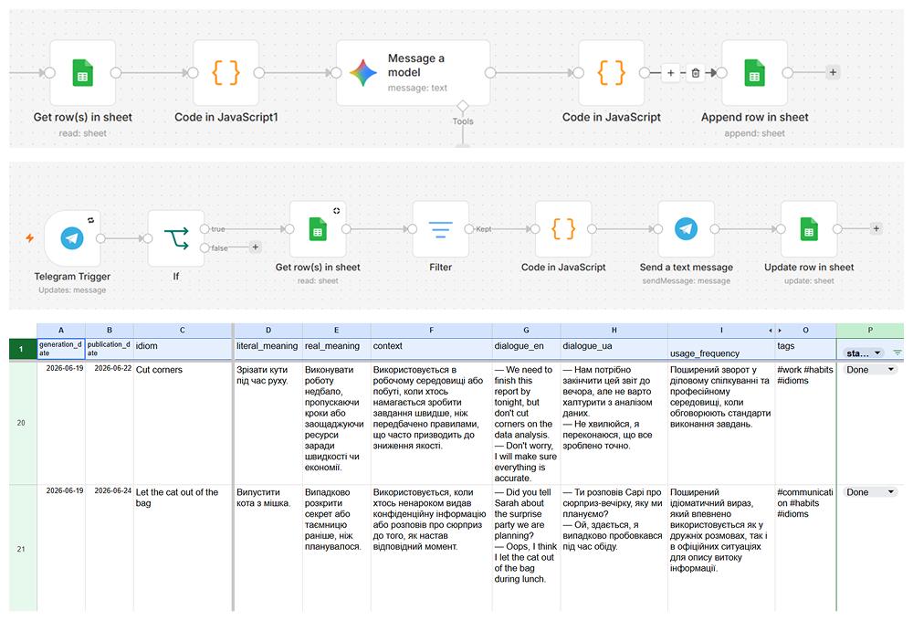The width and height of the screenshot is (913, 621).
Task: Select the Get row(s) in sheet node before Code in JavaScript1
Action: pyautogui.click(x=83, y=73)
